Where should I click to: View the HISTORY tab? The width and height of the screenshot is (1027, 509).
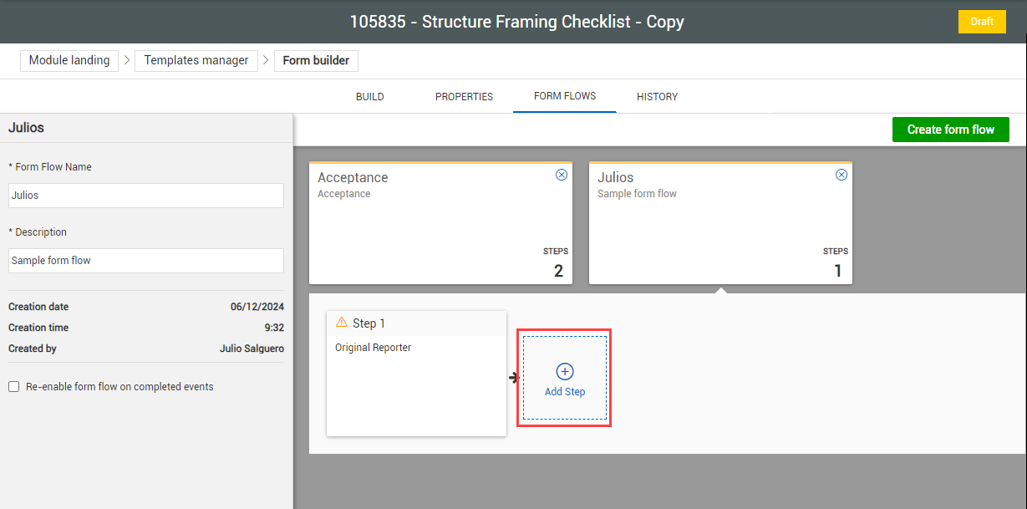click(x=657, y=96)
